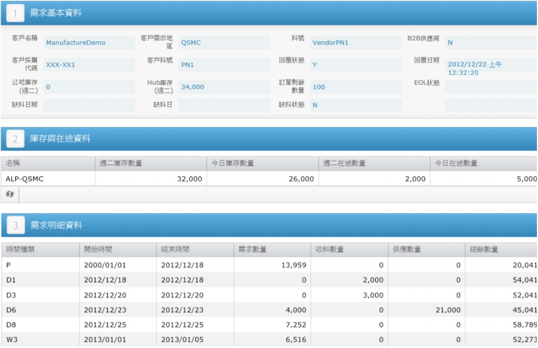The width and height of the screenshot is (538, 348).
Task: Click the 客戶名稱 field showing ManufactureDemo
Action: click(89, 43)
